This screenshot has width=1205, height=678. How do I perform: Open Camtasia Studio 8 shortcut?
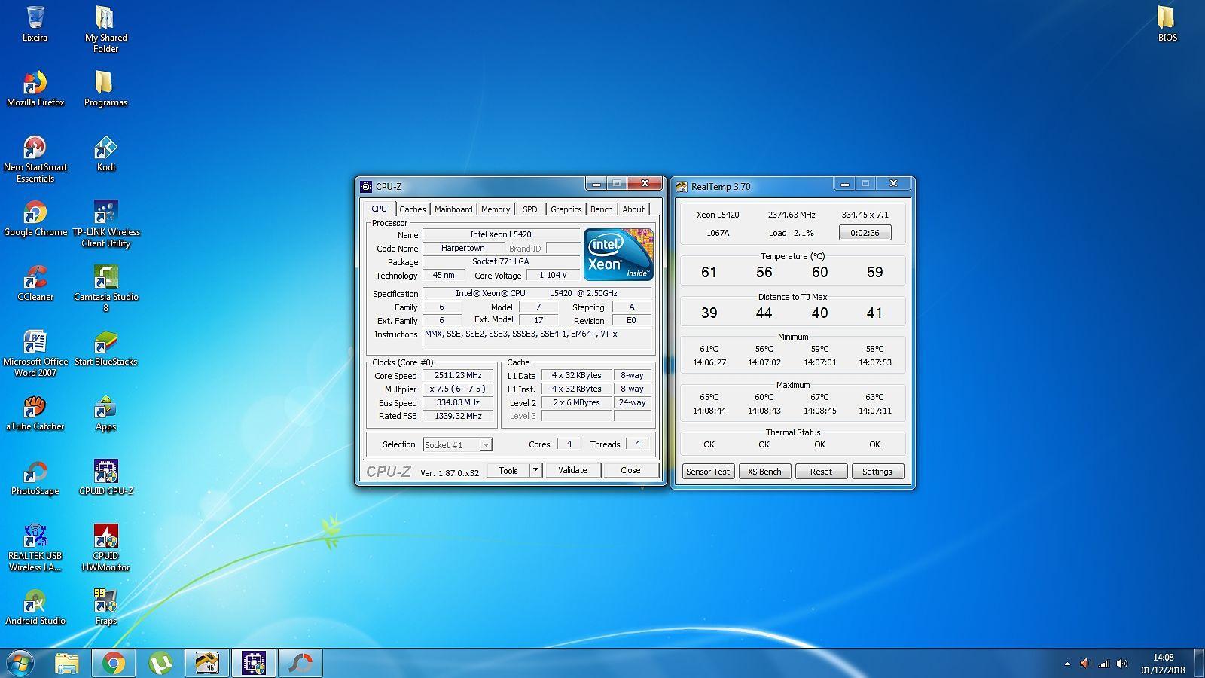coord(105,289)
